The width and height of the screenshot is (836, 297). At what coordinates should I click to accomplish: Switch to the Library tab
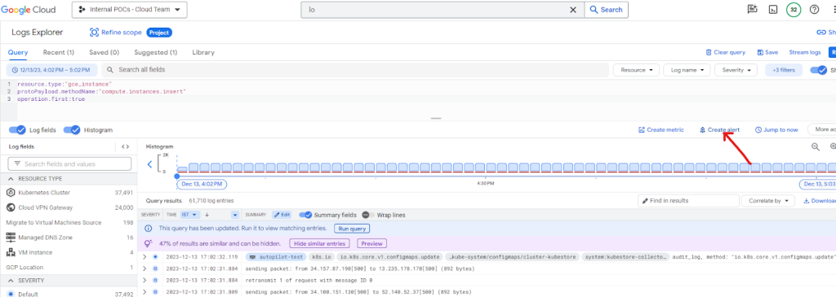pos(203,53)
